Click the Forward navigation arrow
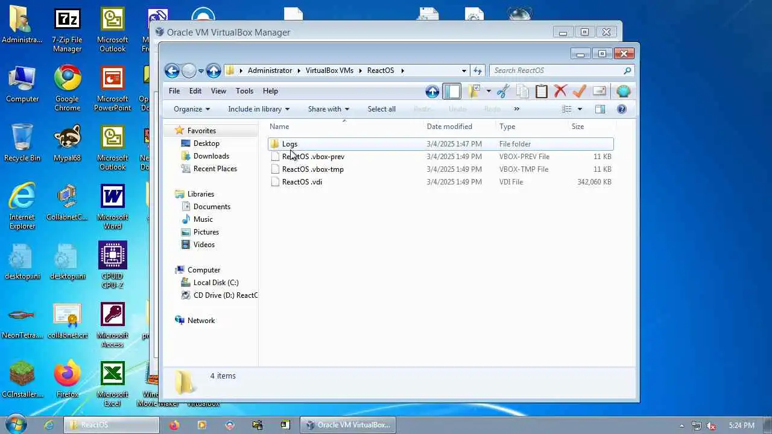Viewport: 772px width, 434px height. coord(189,71)
